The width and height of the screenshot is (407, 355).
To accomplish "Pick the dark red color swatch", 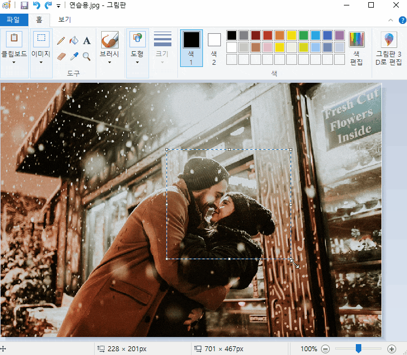I will (256, 35).
